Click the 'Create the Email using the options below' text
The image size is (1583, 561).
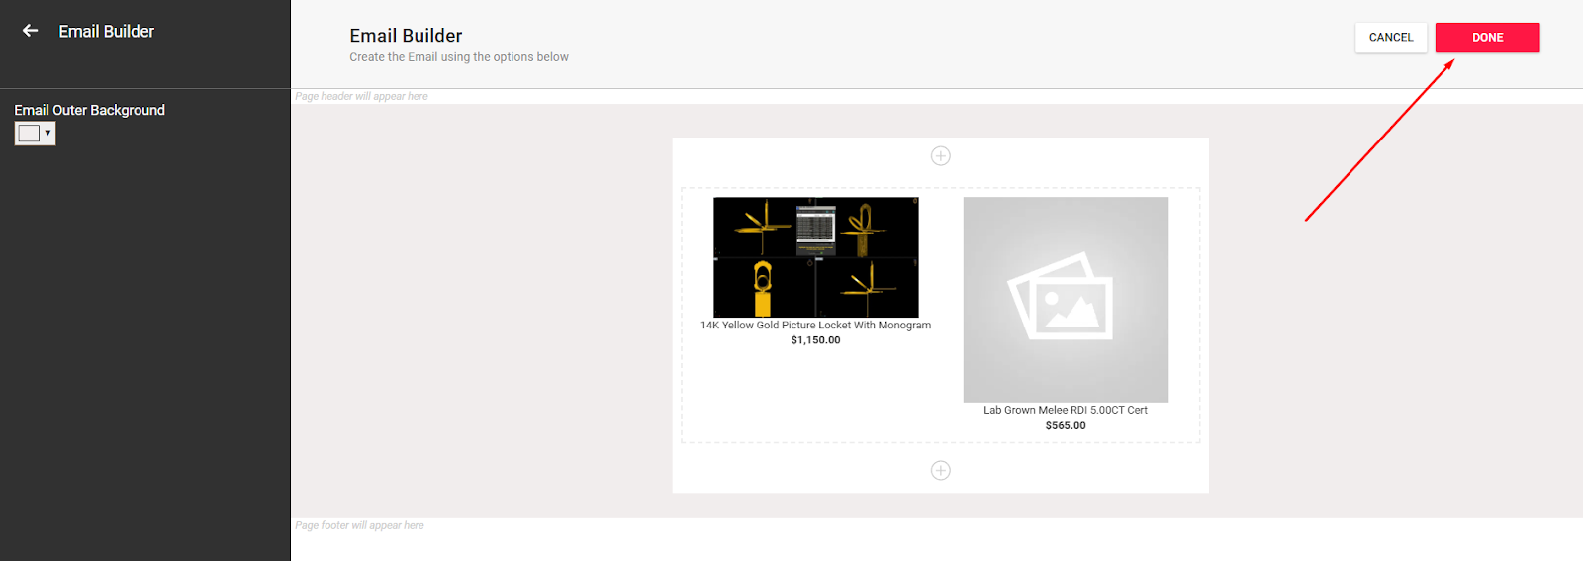(459, 57)
